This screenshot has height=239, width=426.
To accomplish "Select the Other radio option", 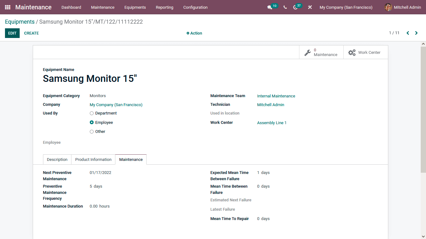I will [x=92, y=132].
